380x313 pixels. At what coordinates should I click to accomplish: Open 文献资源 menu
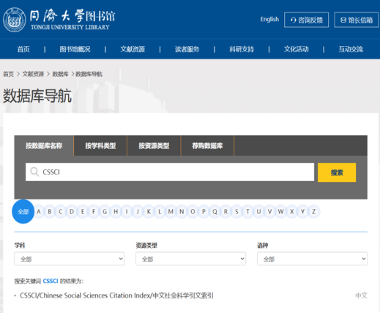coord(133,49)
